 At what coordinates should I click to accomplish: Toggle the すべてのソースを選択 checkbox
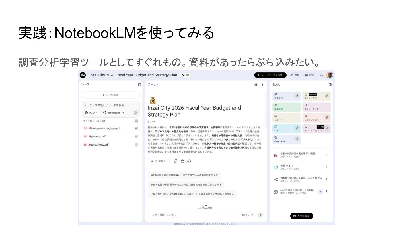click(x=136, y=121)
